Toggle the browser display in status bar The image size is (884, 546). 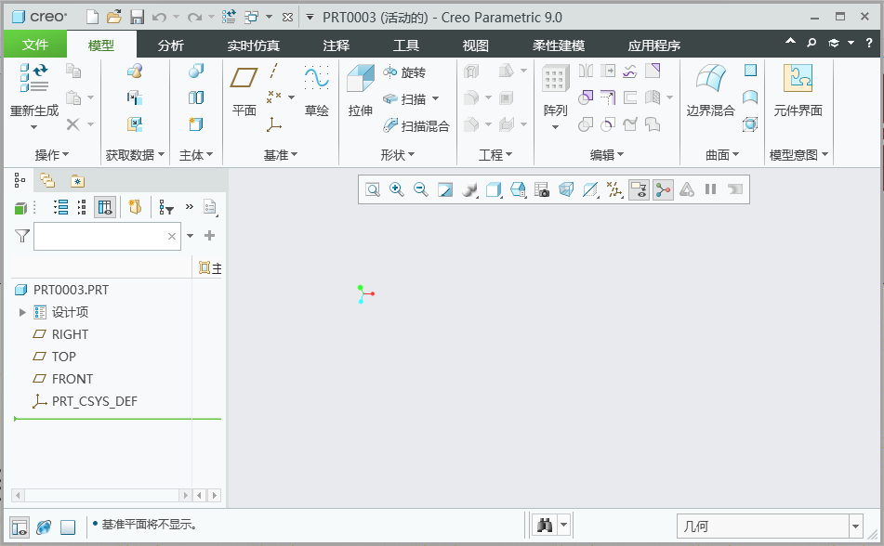click(44, 526)
